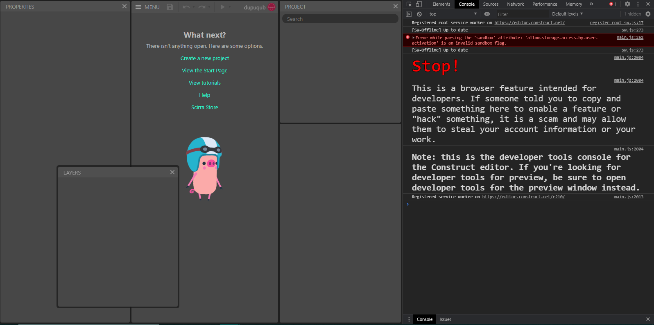Close the Project panel

point(395,6)
